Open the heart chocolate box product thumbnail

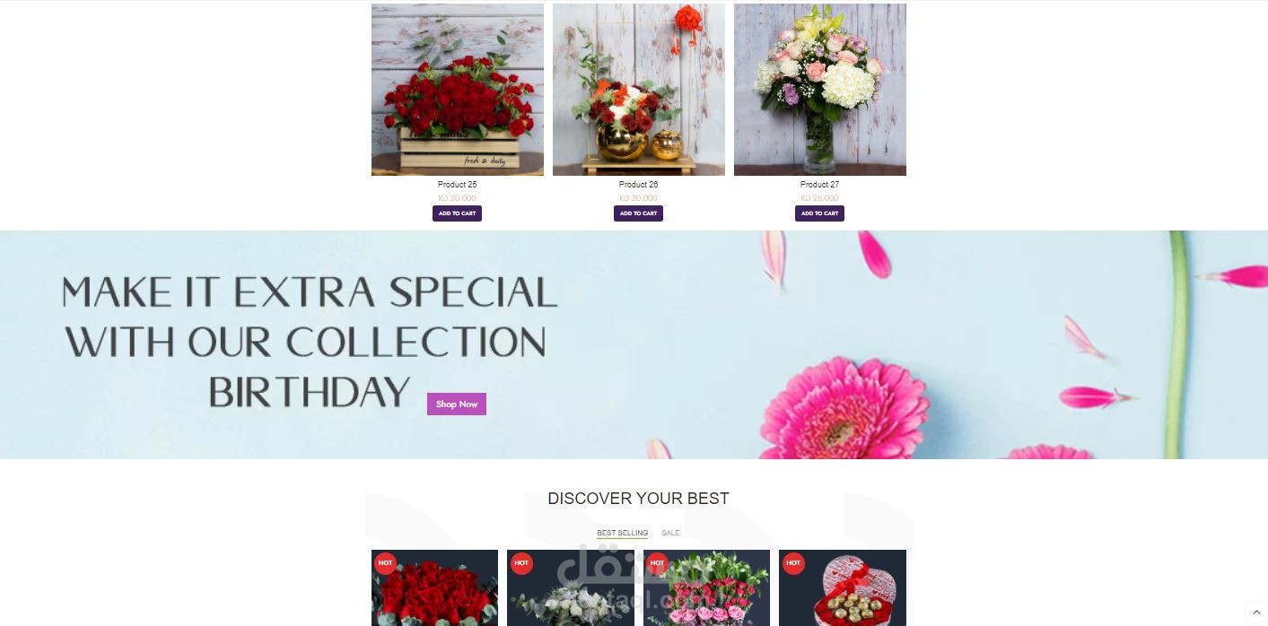coord(843,588)
